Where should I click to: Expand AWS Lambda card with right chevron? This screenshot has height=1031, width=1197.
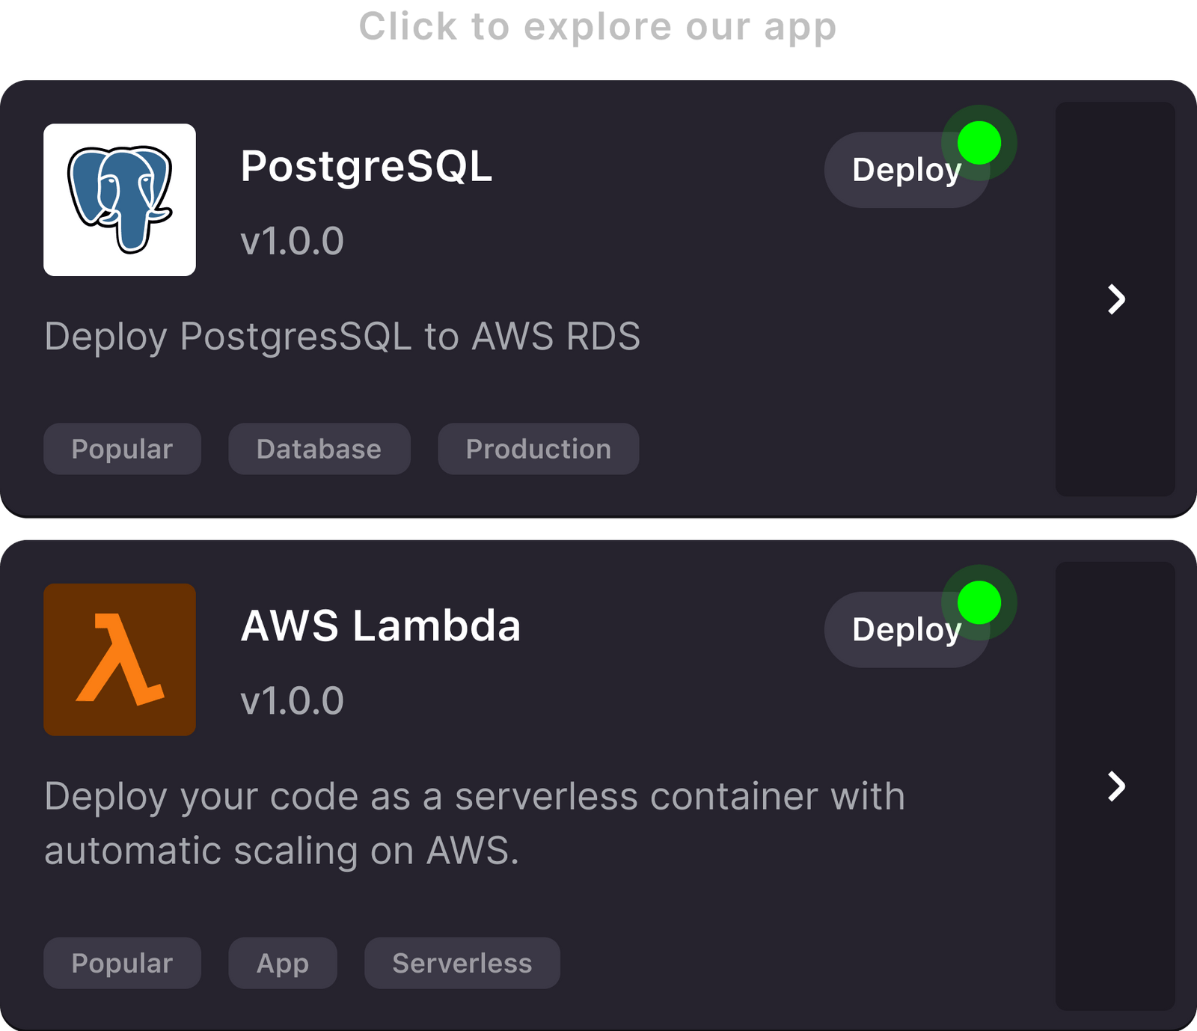(1115, 786)
